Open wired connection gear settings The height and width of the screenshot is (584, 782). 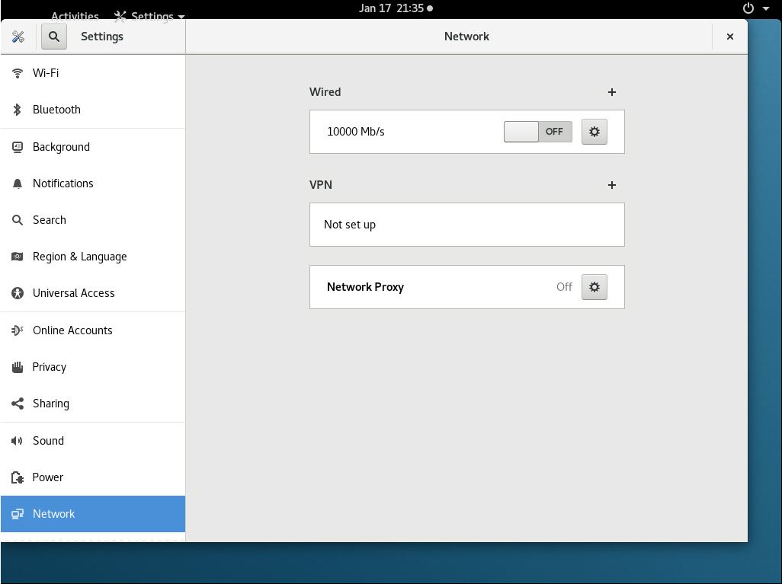point(594,132)
